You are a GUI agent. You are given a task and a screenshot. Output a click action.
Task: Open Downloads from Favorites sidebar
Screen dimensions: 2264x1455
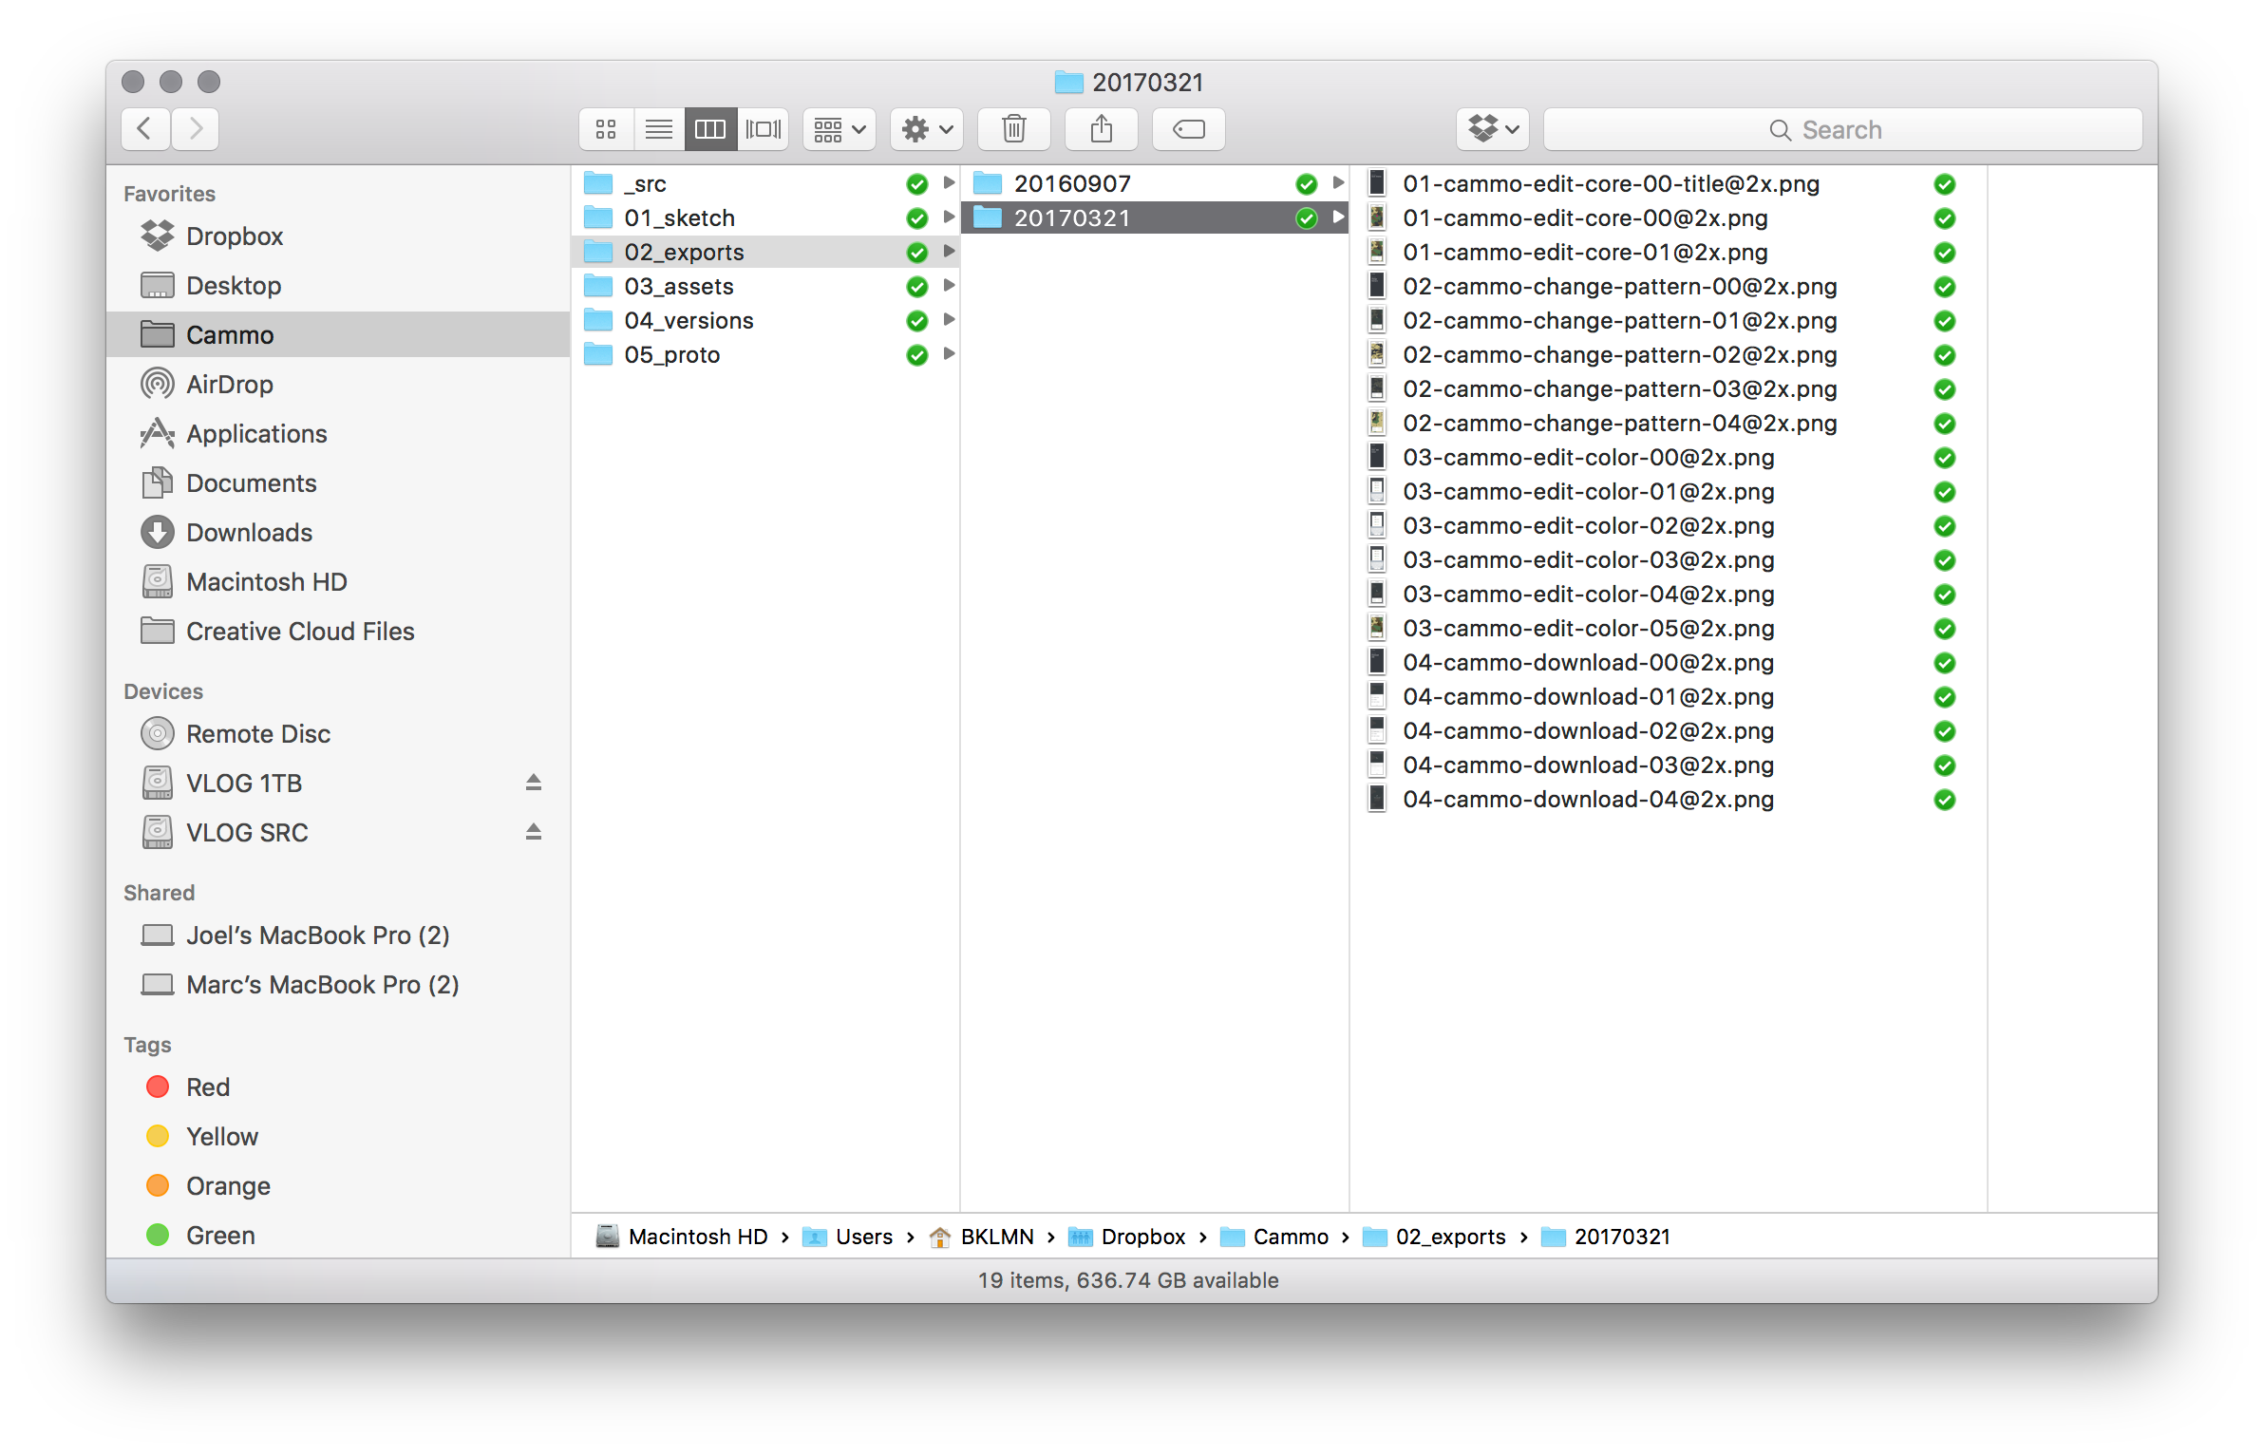(x=249, y=533)
